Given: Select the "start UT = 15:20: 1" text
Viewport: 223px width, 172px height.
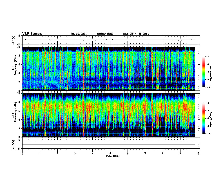Looking at the screenshot, I should click(136, 34).
